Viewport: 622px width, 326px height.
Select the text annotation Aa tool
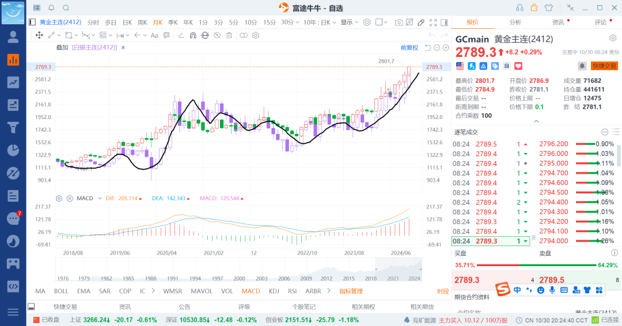pos(154,35)
